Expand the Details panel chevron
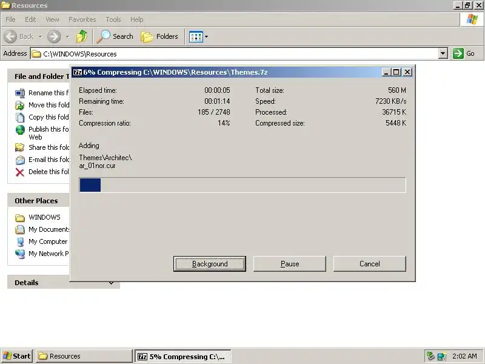The width and height of the screenshot is (485, 364). (x=111, y=283)
